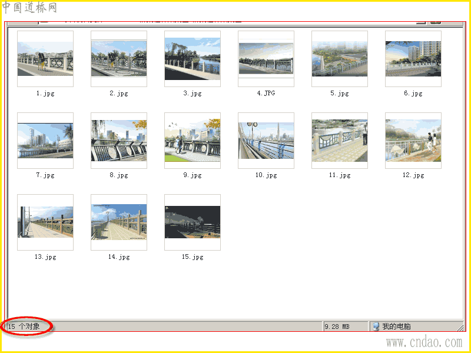Select the 1.jpg railing thumbnail
The height and width of the screenshot is (353, 471).
point(45,59)
